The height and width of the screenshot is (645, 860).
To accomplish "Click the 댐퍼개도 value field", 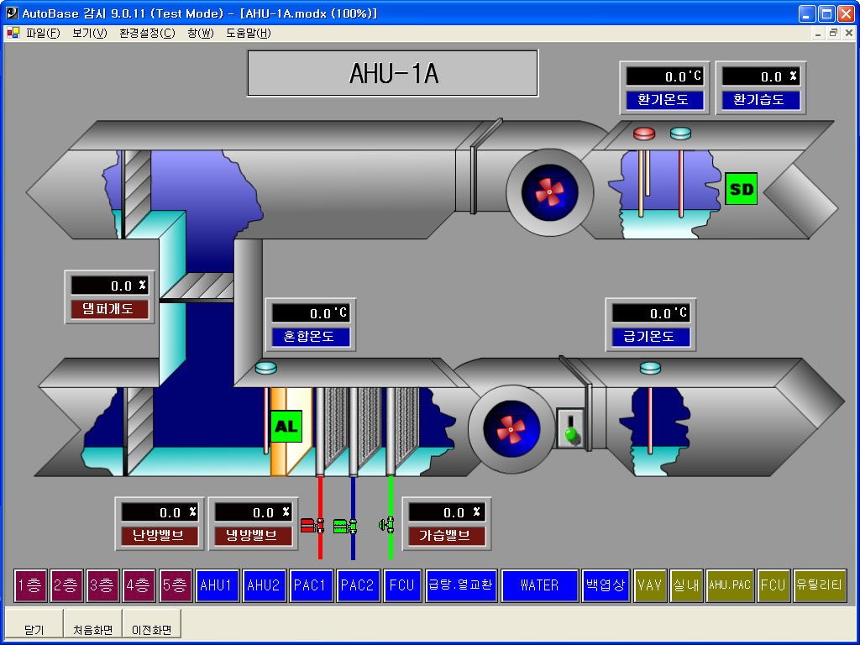I will (x=109, y=286).
